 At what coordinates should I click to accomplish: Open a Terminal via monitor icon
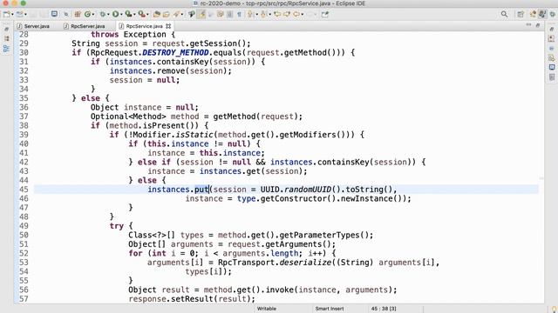coord(54,14)
